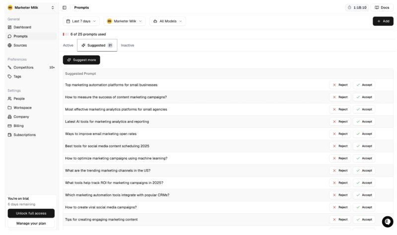
Task: Click the prompts usage progress bar
Action: click(66, 34)
